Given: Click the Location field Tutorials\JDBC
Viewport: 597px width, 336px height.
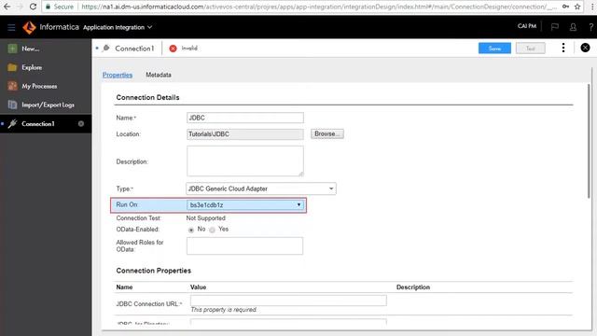Looking at the screenshot, I should pyautogui.click(x=245, y=134).
